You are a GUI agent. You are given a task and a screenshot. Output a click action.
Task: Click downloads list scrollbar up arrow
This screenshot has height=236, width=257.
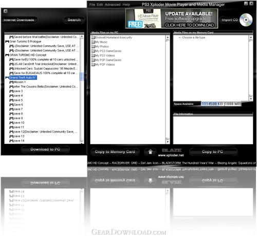click(82, 37)
